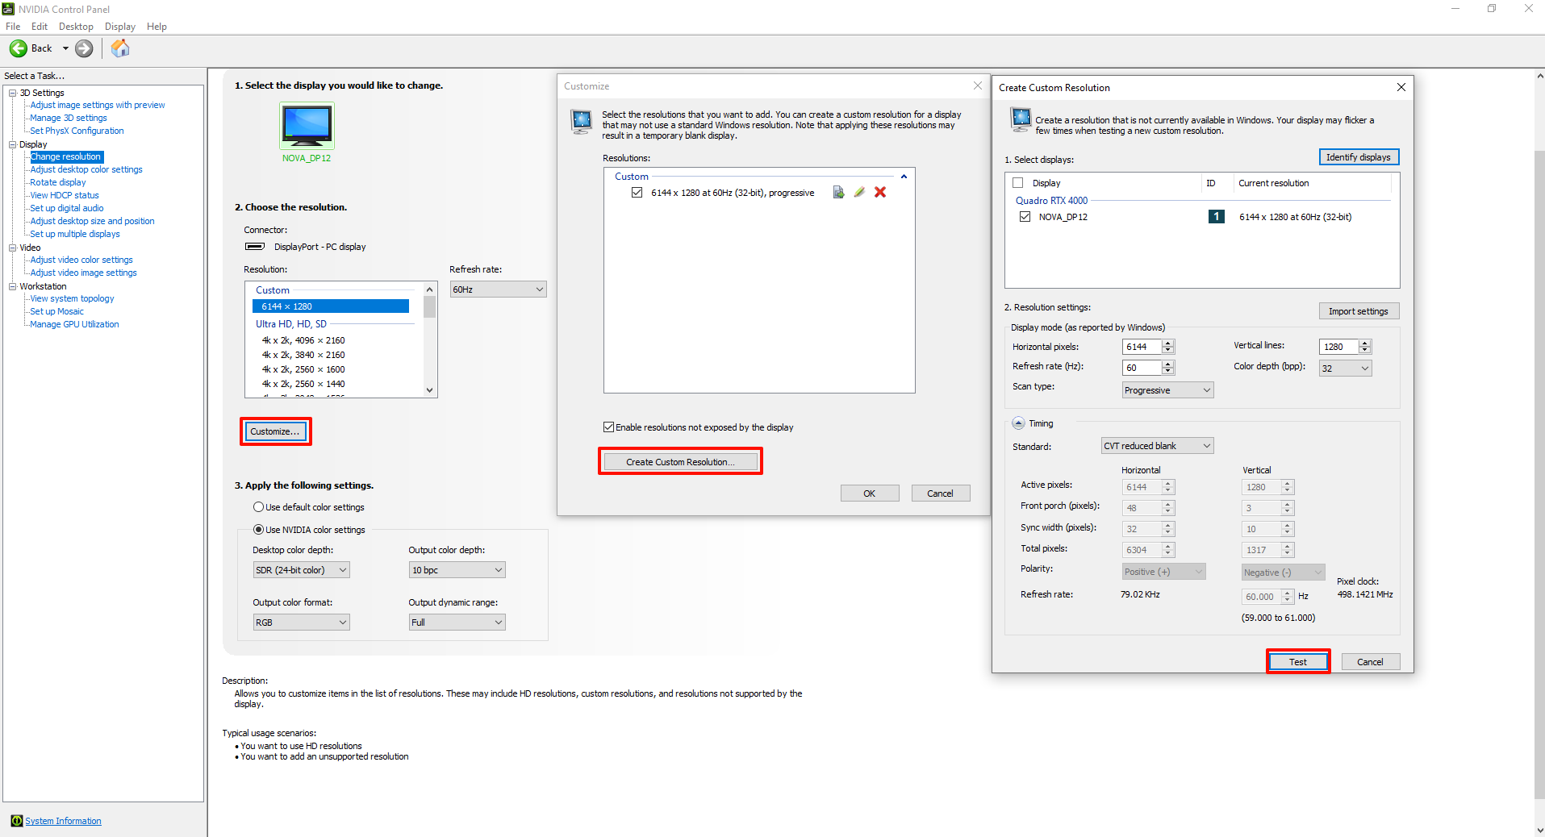Screen dimensions: 1545x837
Task: Uncheck Enable resolutions not exposed by display
Action: [x=609, y=427]
